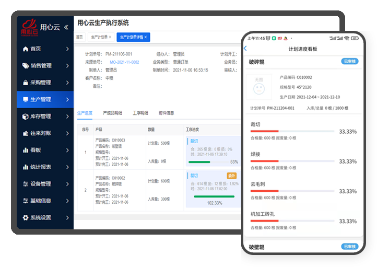Viewport: 377px width, 267px height.
Task: Click the gear icon beside 系统设置
Action: pos(26,218)
